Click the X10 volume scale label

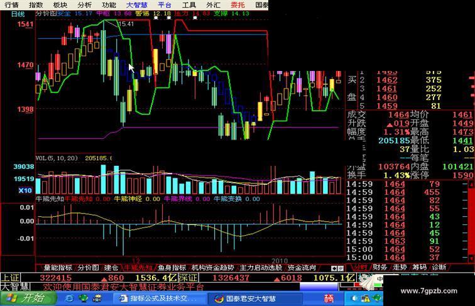point(25,190)
